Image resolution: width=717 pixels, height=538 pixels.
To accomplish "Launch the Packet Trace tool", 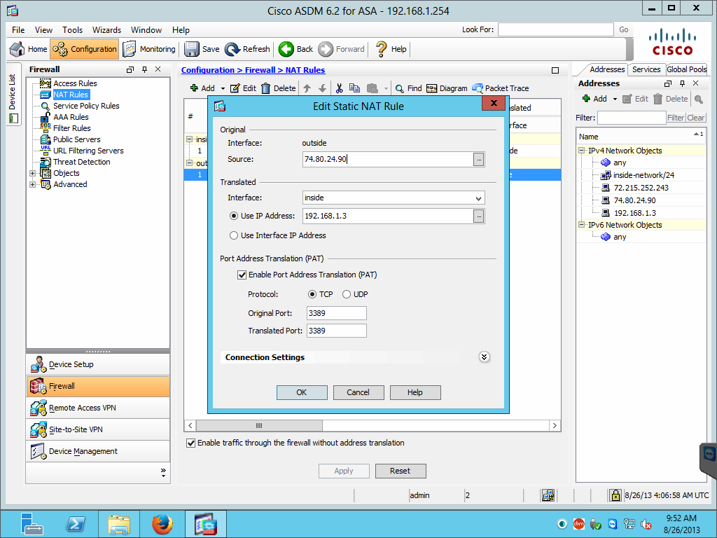I will [x=500, y=88].
